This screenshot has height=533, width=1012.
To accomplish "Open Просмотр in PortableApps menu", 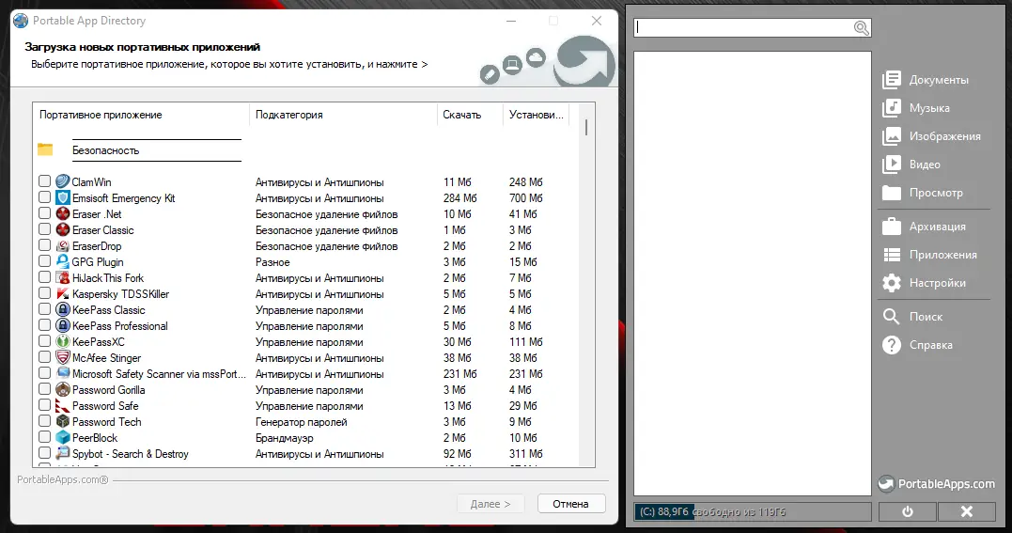I will 923,193.
